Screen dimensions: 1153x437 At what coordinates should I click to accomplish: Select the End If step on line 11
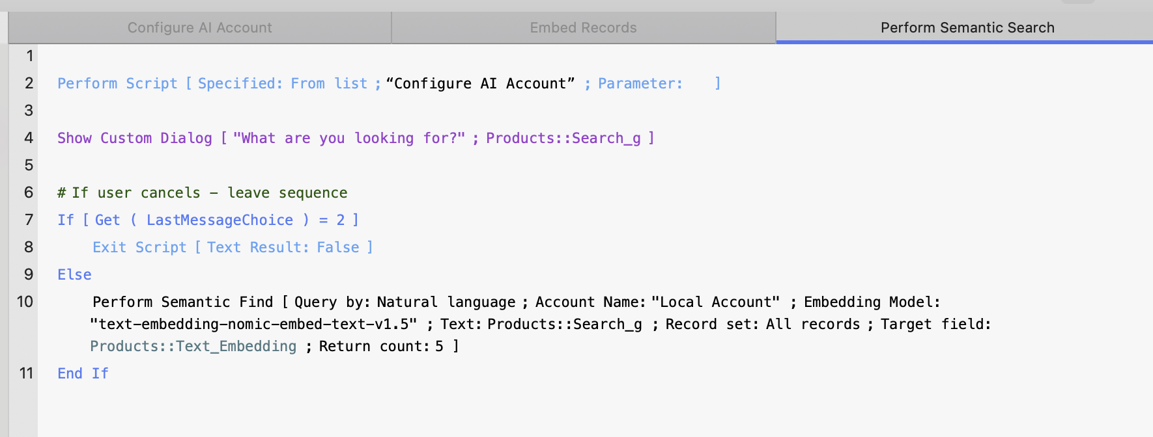pyautogui.click(x=83, y=373)
